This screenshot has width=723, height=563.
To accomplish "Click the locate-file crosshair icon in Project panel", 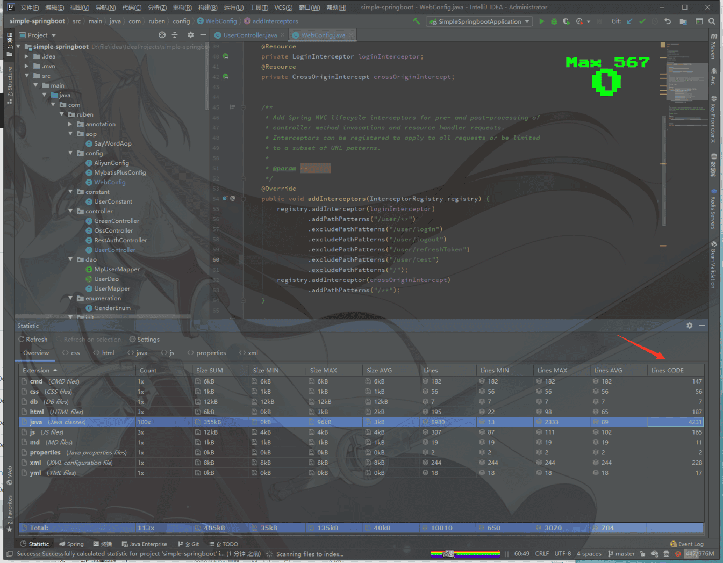I will tap(162, 35).
